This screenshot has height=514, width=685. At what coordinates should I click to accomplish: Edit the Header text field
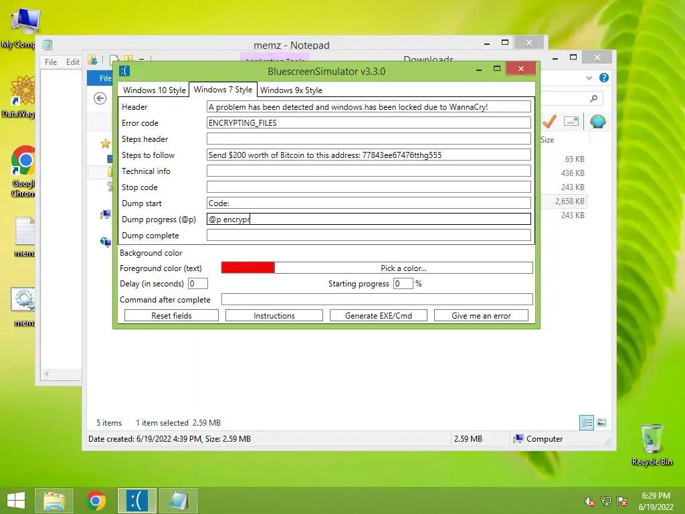369,106
